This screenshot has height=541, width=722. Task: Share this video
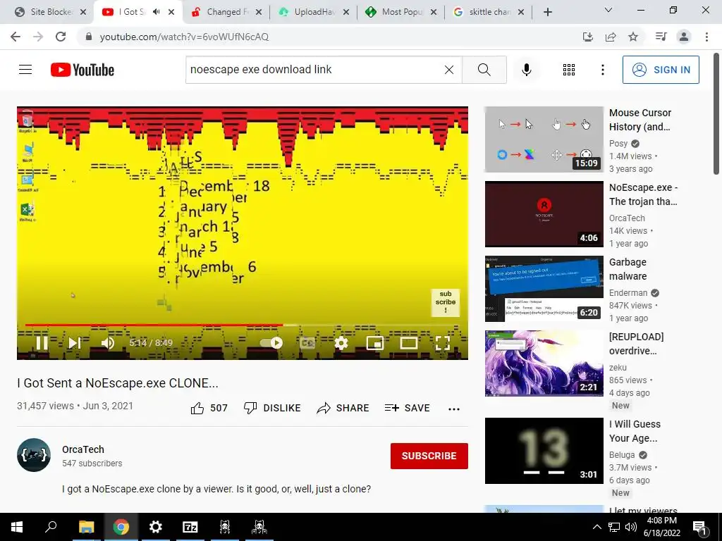(x=343, y=408)
